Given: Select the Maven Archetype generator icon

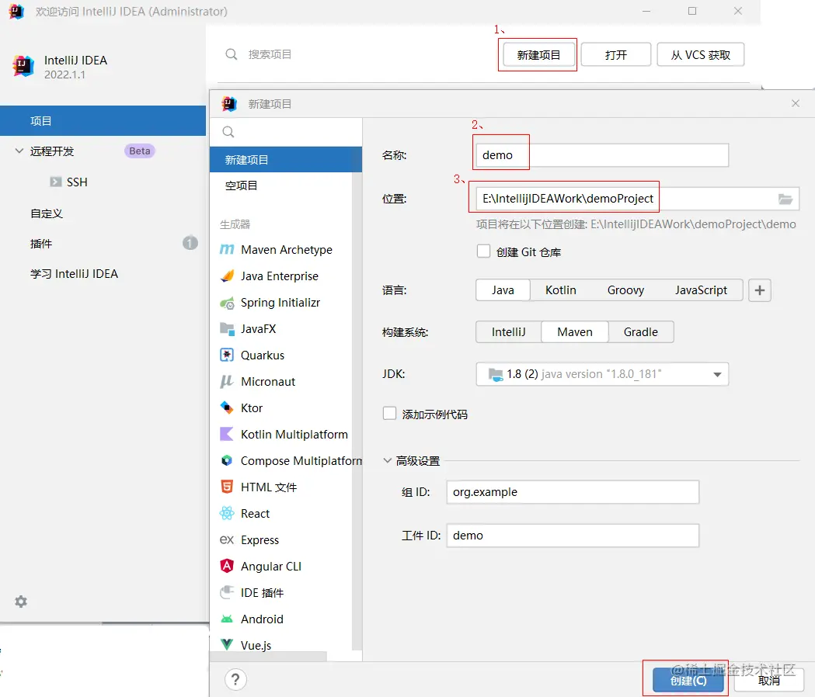Looking at the screenshot, I should (x=227, y=250).
